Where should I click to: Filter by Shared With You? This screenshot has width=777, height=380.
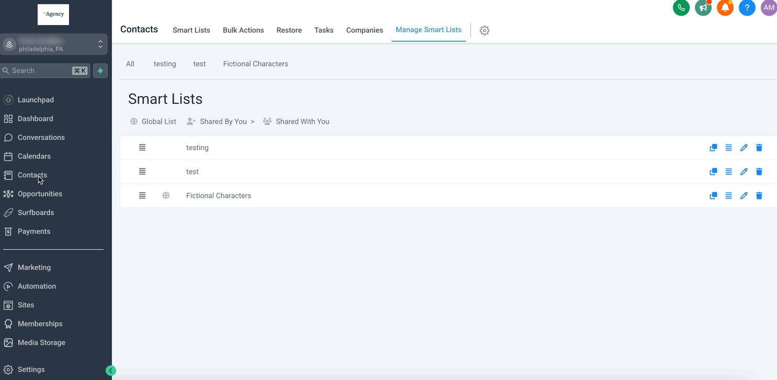coord(296,122)
